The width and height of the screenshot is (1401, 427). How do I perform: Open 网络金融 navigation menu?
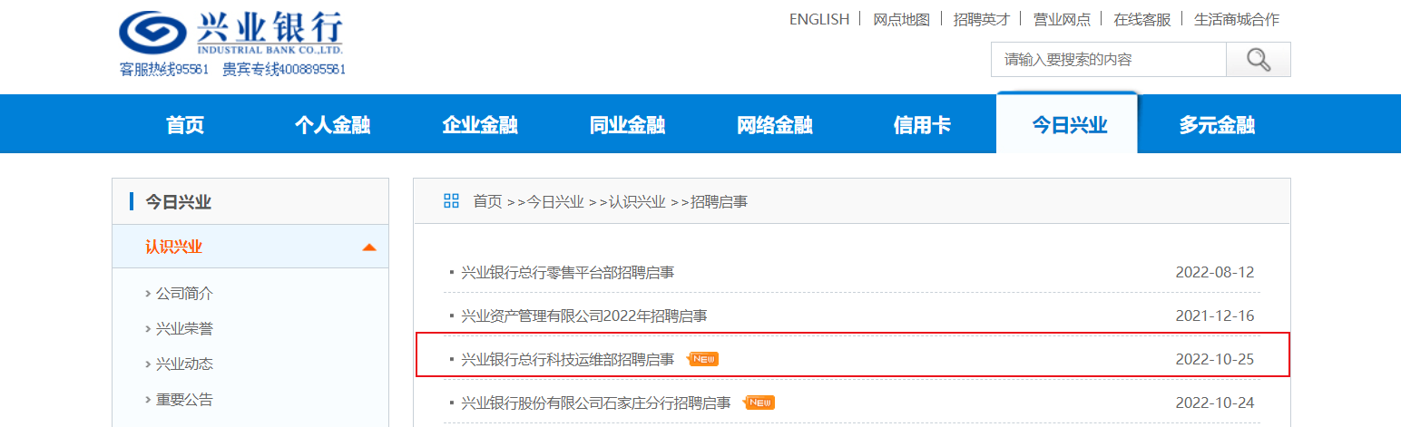pos(775,125)
